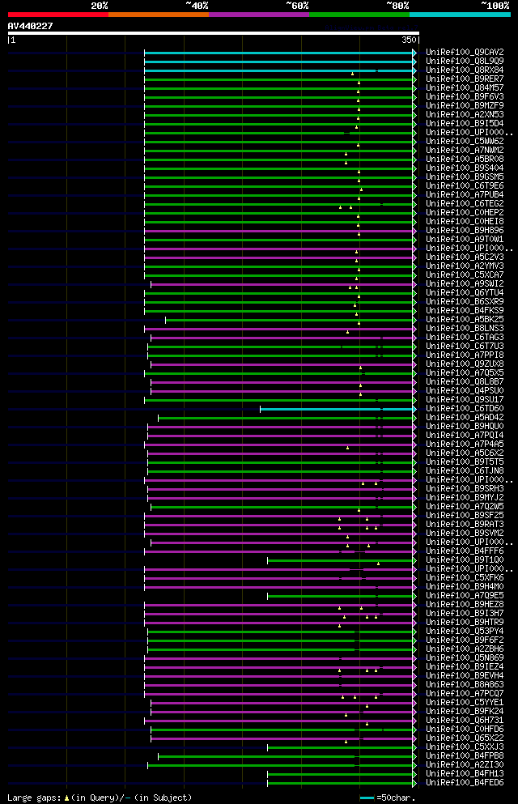Viewport: 518px width, 804px height.
Task: Select the UniRef100_B9S404 label
Action: point(465,168)
